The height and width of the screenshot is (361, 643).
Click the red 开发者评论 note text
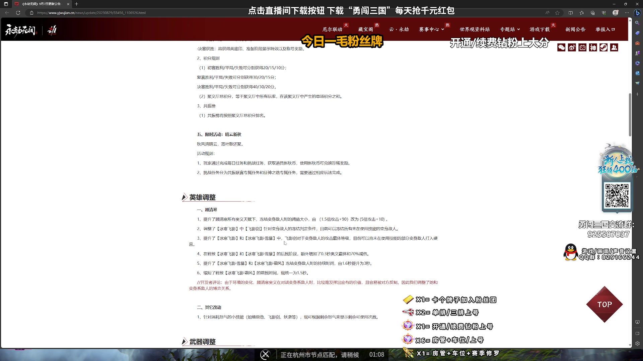(313, 285)
